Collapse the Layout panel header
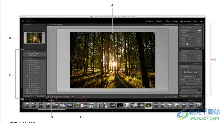Image resolution: width=223 pixels, height=123 pixels. (198, 48)
